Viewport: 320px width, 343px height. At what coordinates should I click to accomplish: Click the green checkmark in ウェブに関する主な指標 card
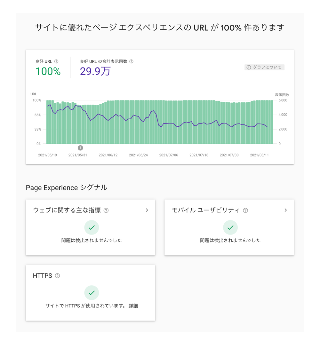tap(92, 227)
